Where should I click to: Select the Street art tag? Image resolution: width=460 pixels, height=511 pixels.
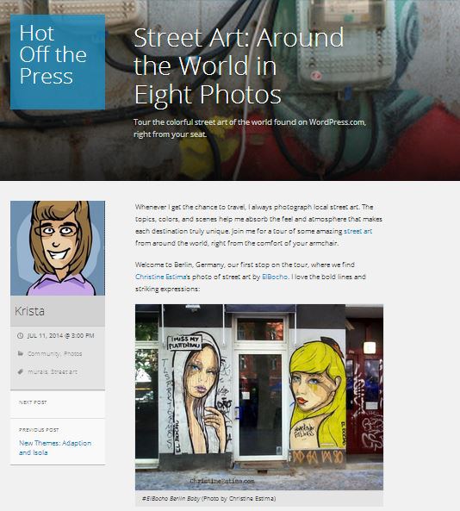point(64,371)
